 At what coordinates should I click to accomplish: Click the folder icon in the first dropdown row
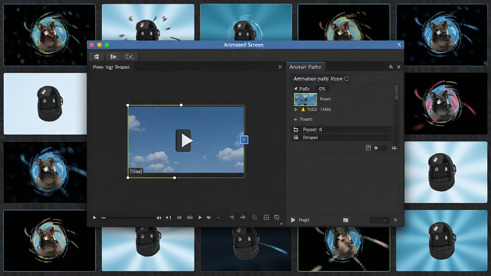(x=296, y=129)
